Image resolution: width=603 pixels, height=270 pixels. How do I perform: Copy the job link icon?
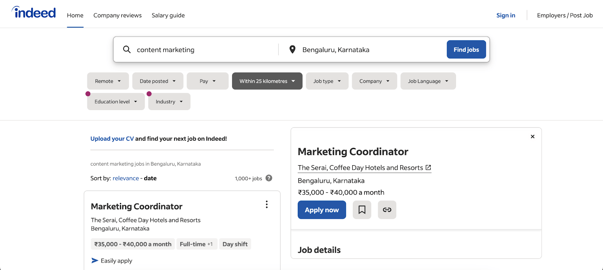(387, 210)
